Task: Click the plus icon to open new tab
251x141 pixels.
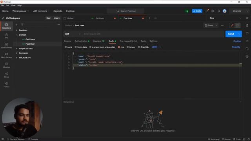Action: [x=149, y=18]
